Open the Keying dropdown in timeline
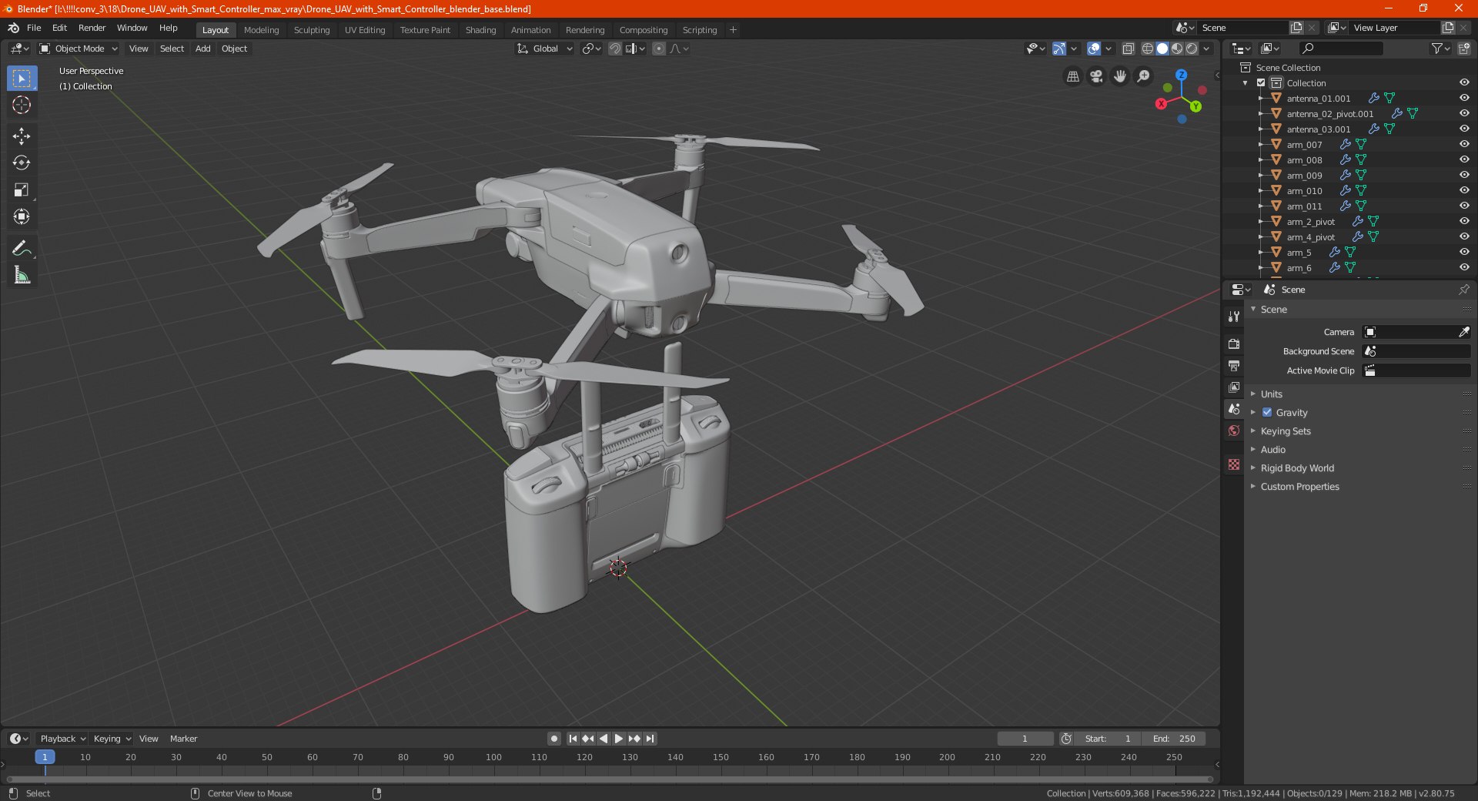This screenshot has height=801, width=1478. (112, 739)
